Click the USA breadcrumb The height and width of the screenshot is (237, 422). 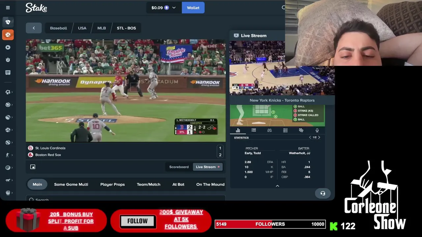point(82,28)
